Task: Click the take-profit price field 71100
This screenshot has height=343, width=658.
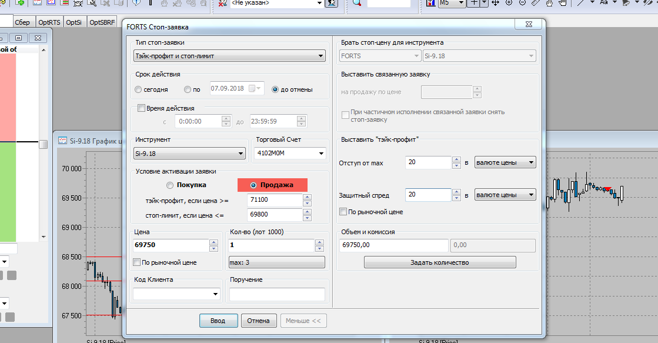Action: pyautogui.click(x=275, y=200)
